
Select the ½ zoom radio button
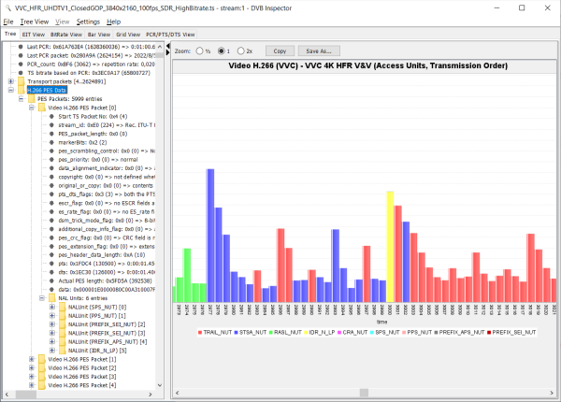[198, 50]
